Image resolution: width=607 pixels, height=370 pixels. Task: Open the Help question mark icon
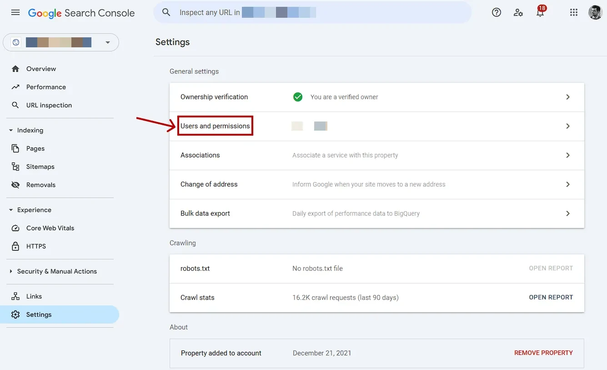point(496,12)
